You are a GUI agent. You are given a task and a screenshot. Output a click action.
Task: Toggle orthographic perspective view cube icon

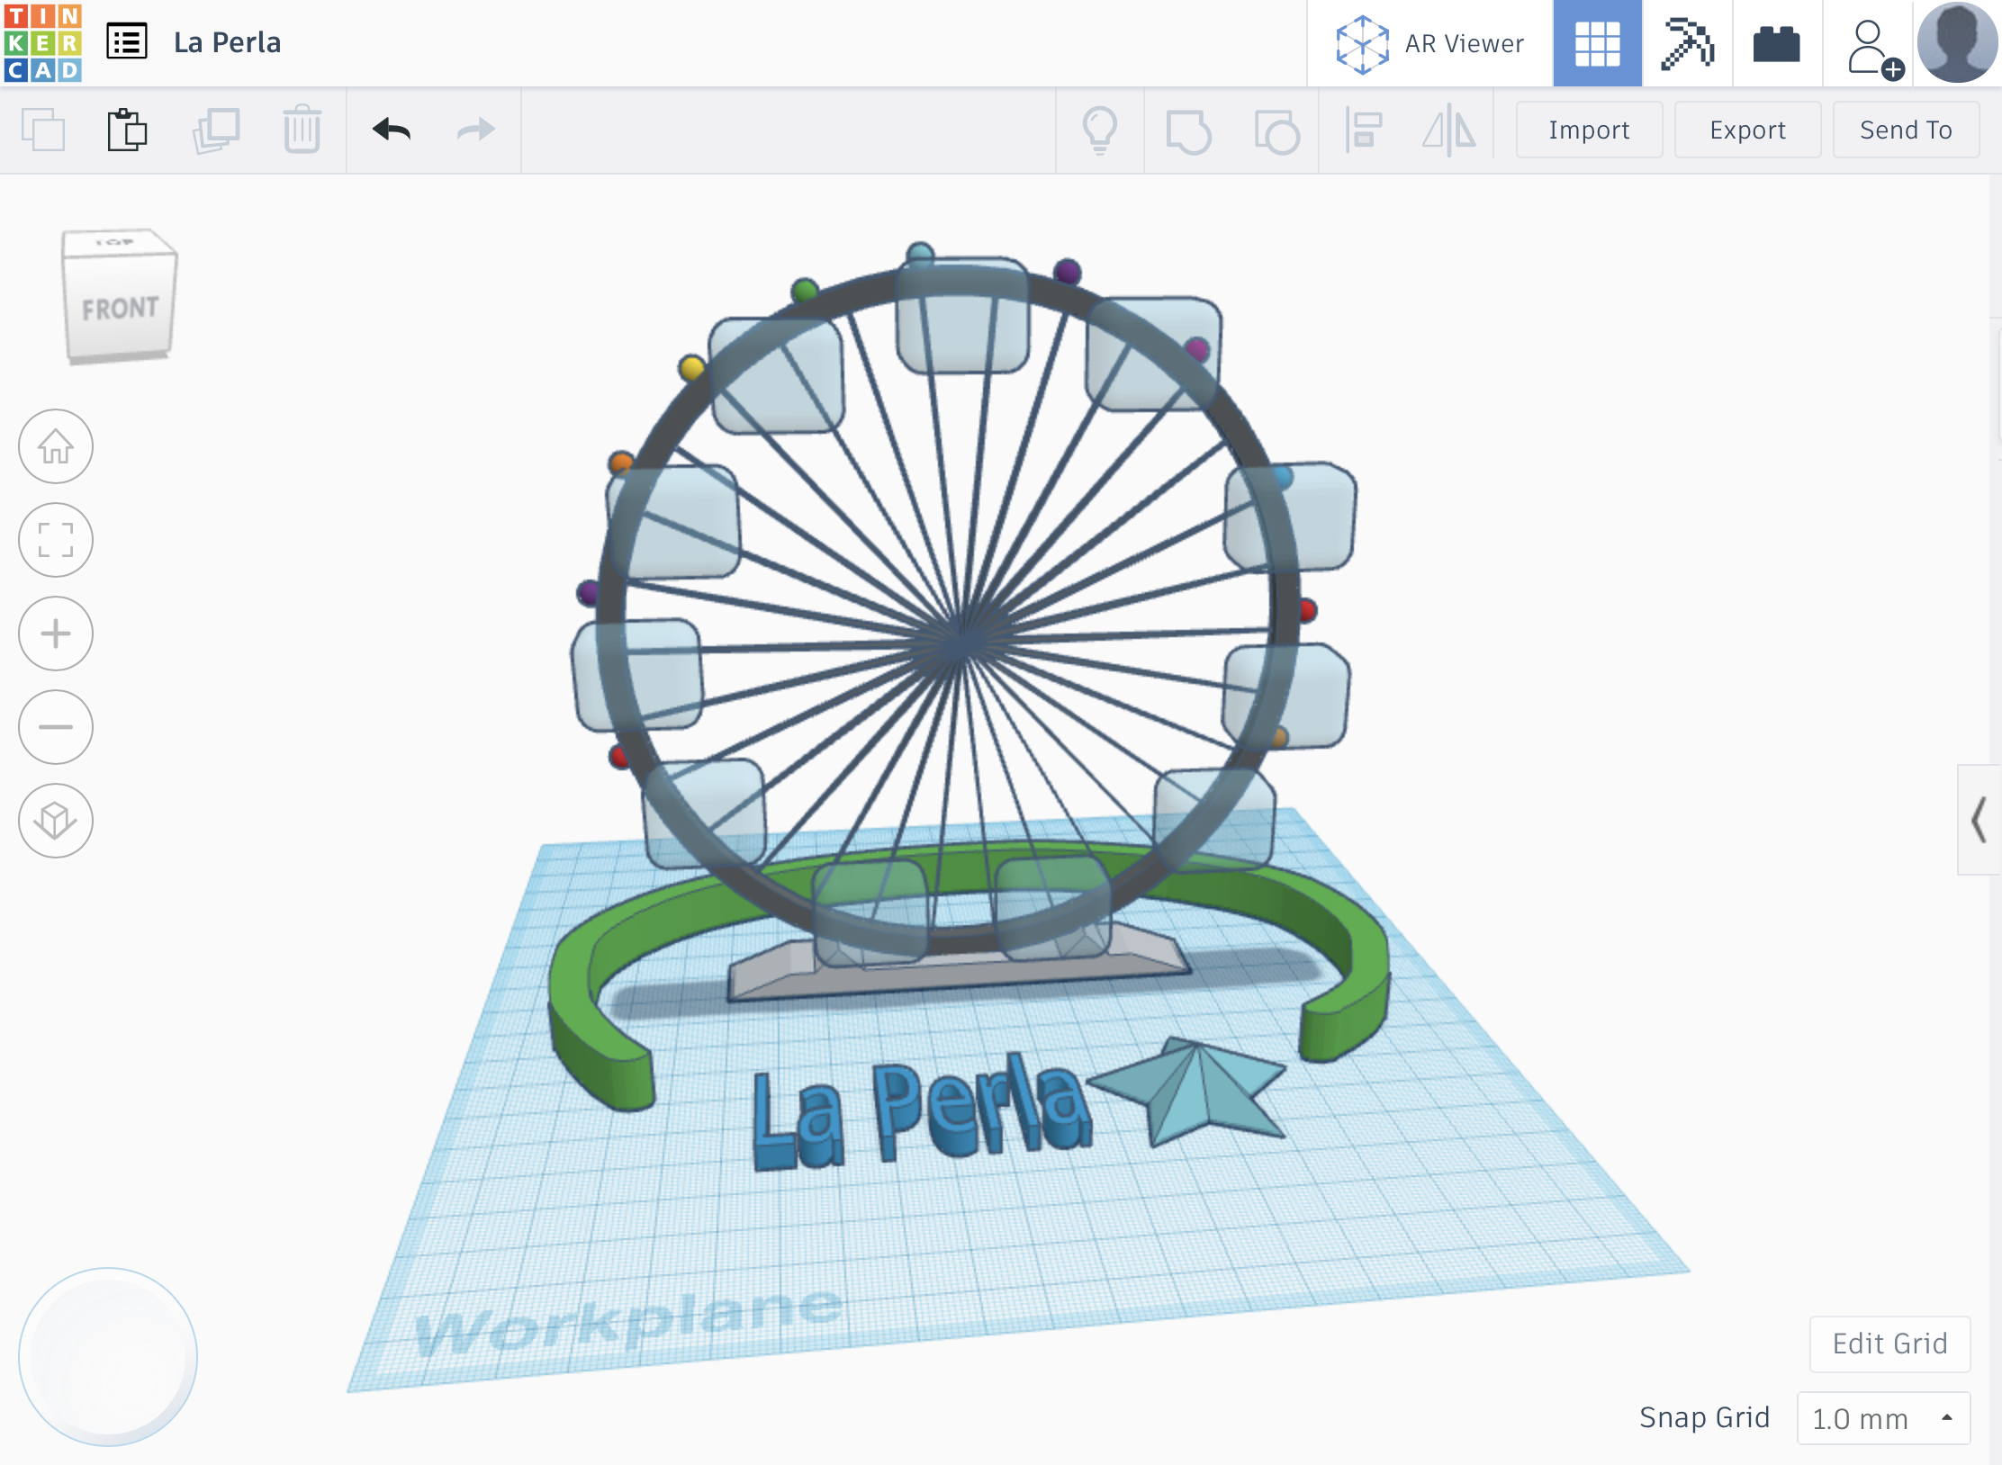tap(56, 821)
